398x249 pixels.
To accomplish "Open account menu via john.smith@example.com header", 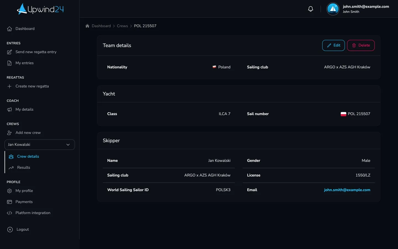I will [366, 7].
